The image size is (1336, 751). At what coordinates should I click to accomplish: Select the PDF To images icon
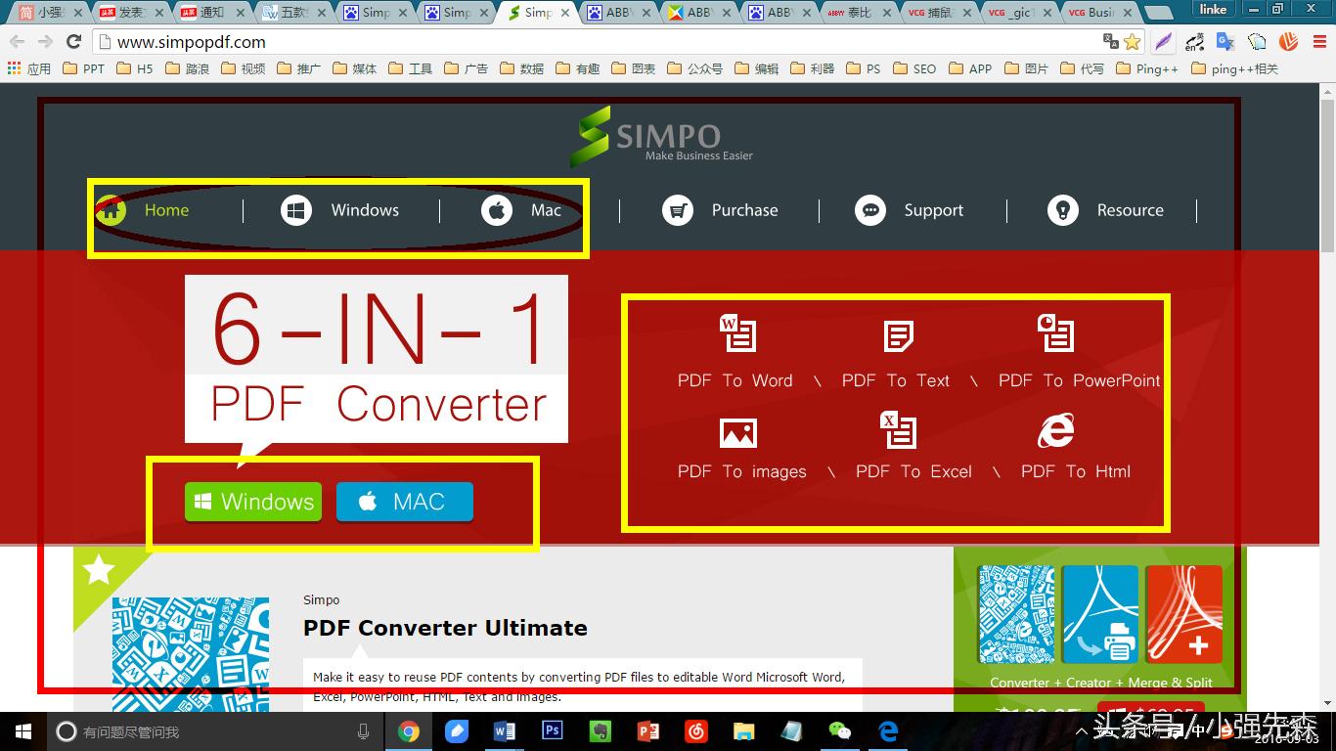(737, 432)
